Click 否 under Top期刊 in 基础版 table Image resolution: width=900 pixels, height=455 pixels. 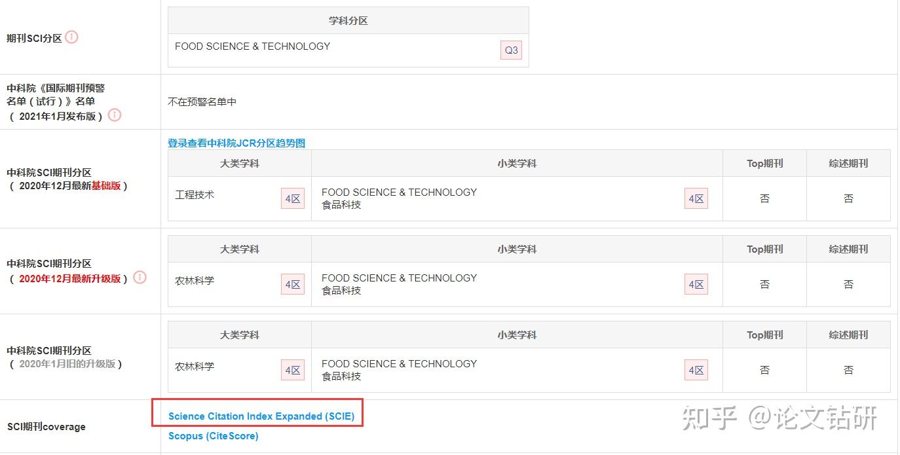(x=765, y=198)
